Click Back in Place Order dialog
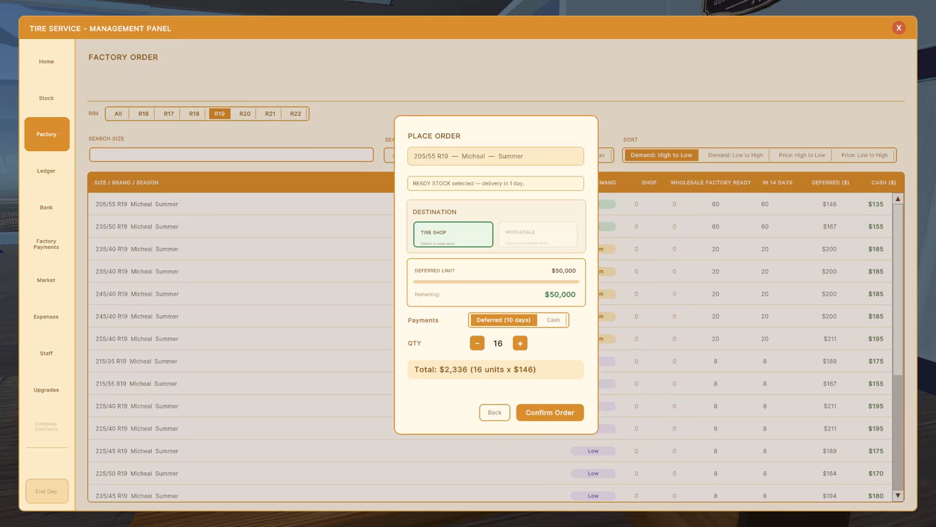Image resolution: width=936 pixels, height=527 pixels. (494, 412)
